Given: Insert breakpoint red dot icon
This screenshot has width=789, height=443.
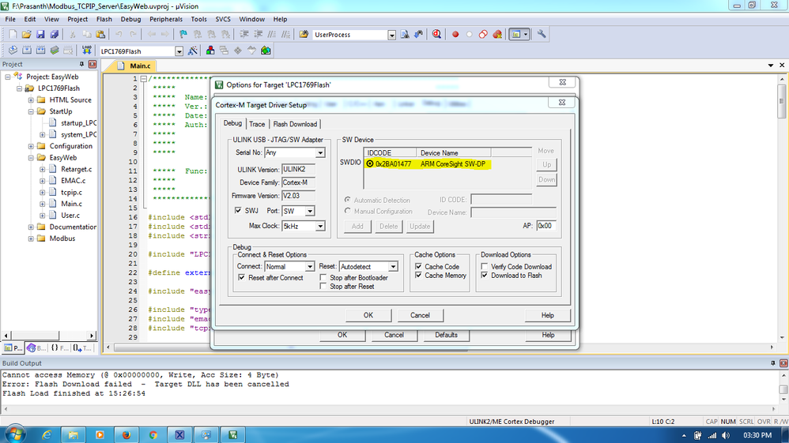Looking at the screenshot, I should (x=455, y=34).
